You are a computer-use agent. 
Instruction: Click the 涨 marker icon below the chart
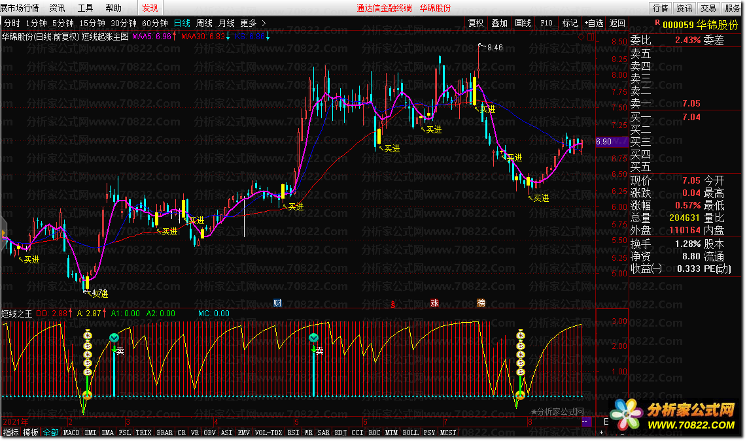click(434, 303)
